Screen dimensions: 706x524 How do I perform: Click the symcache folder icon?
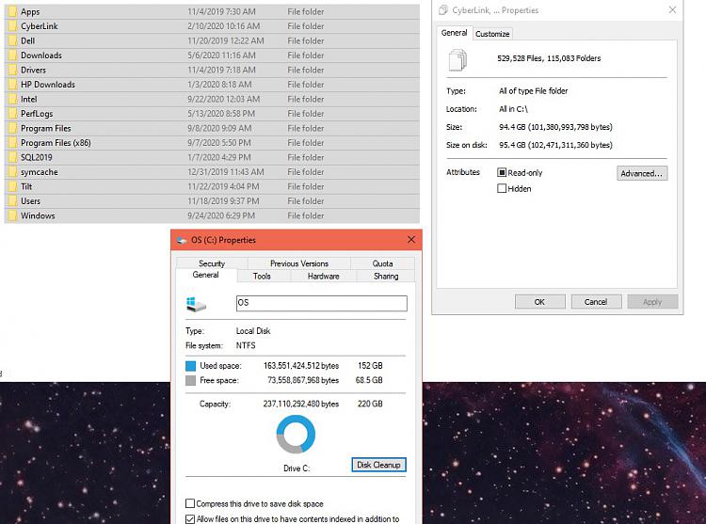[12, 172]
